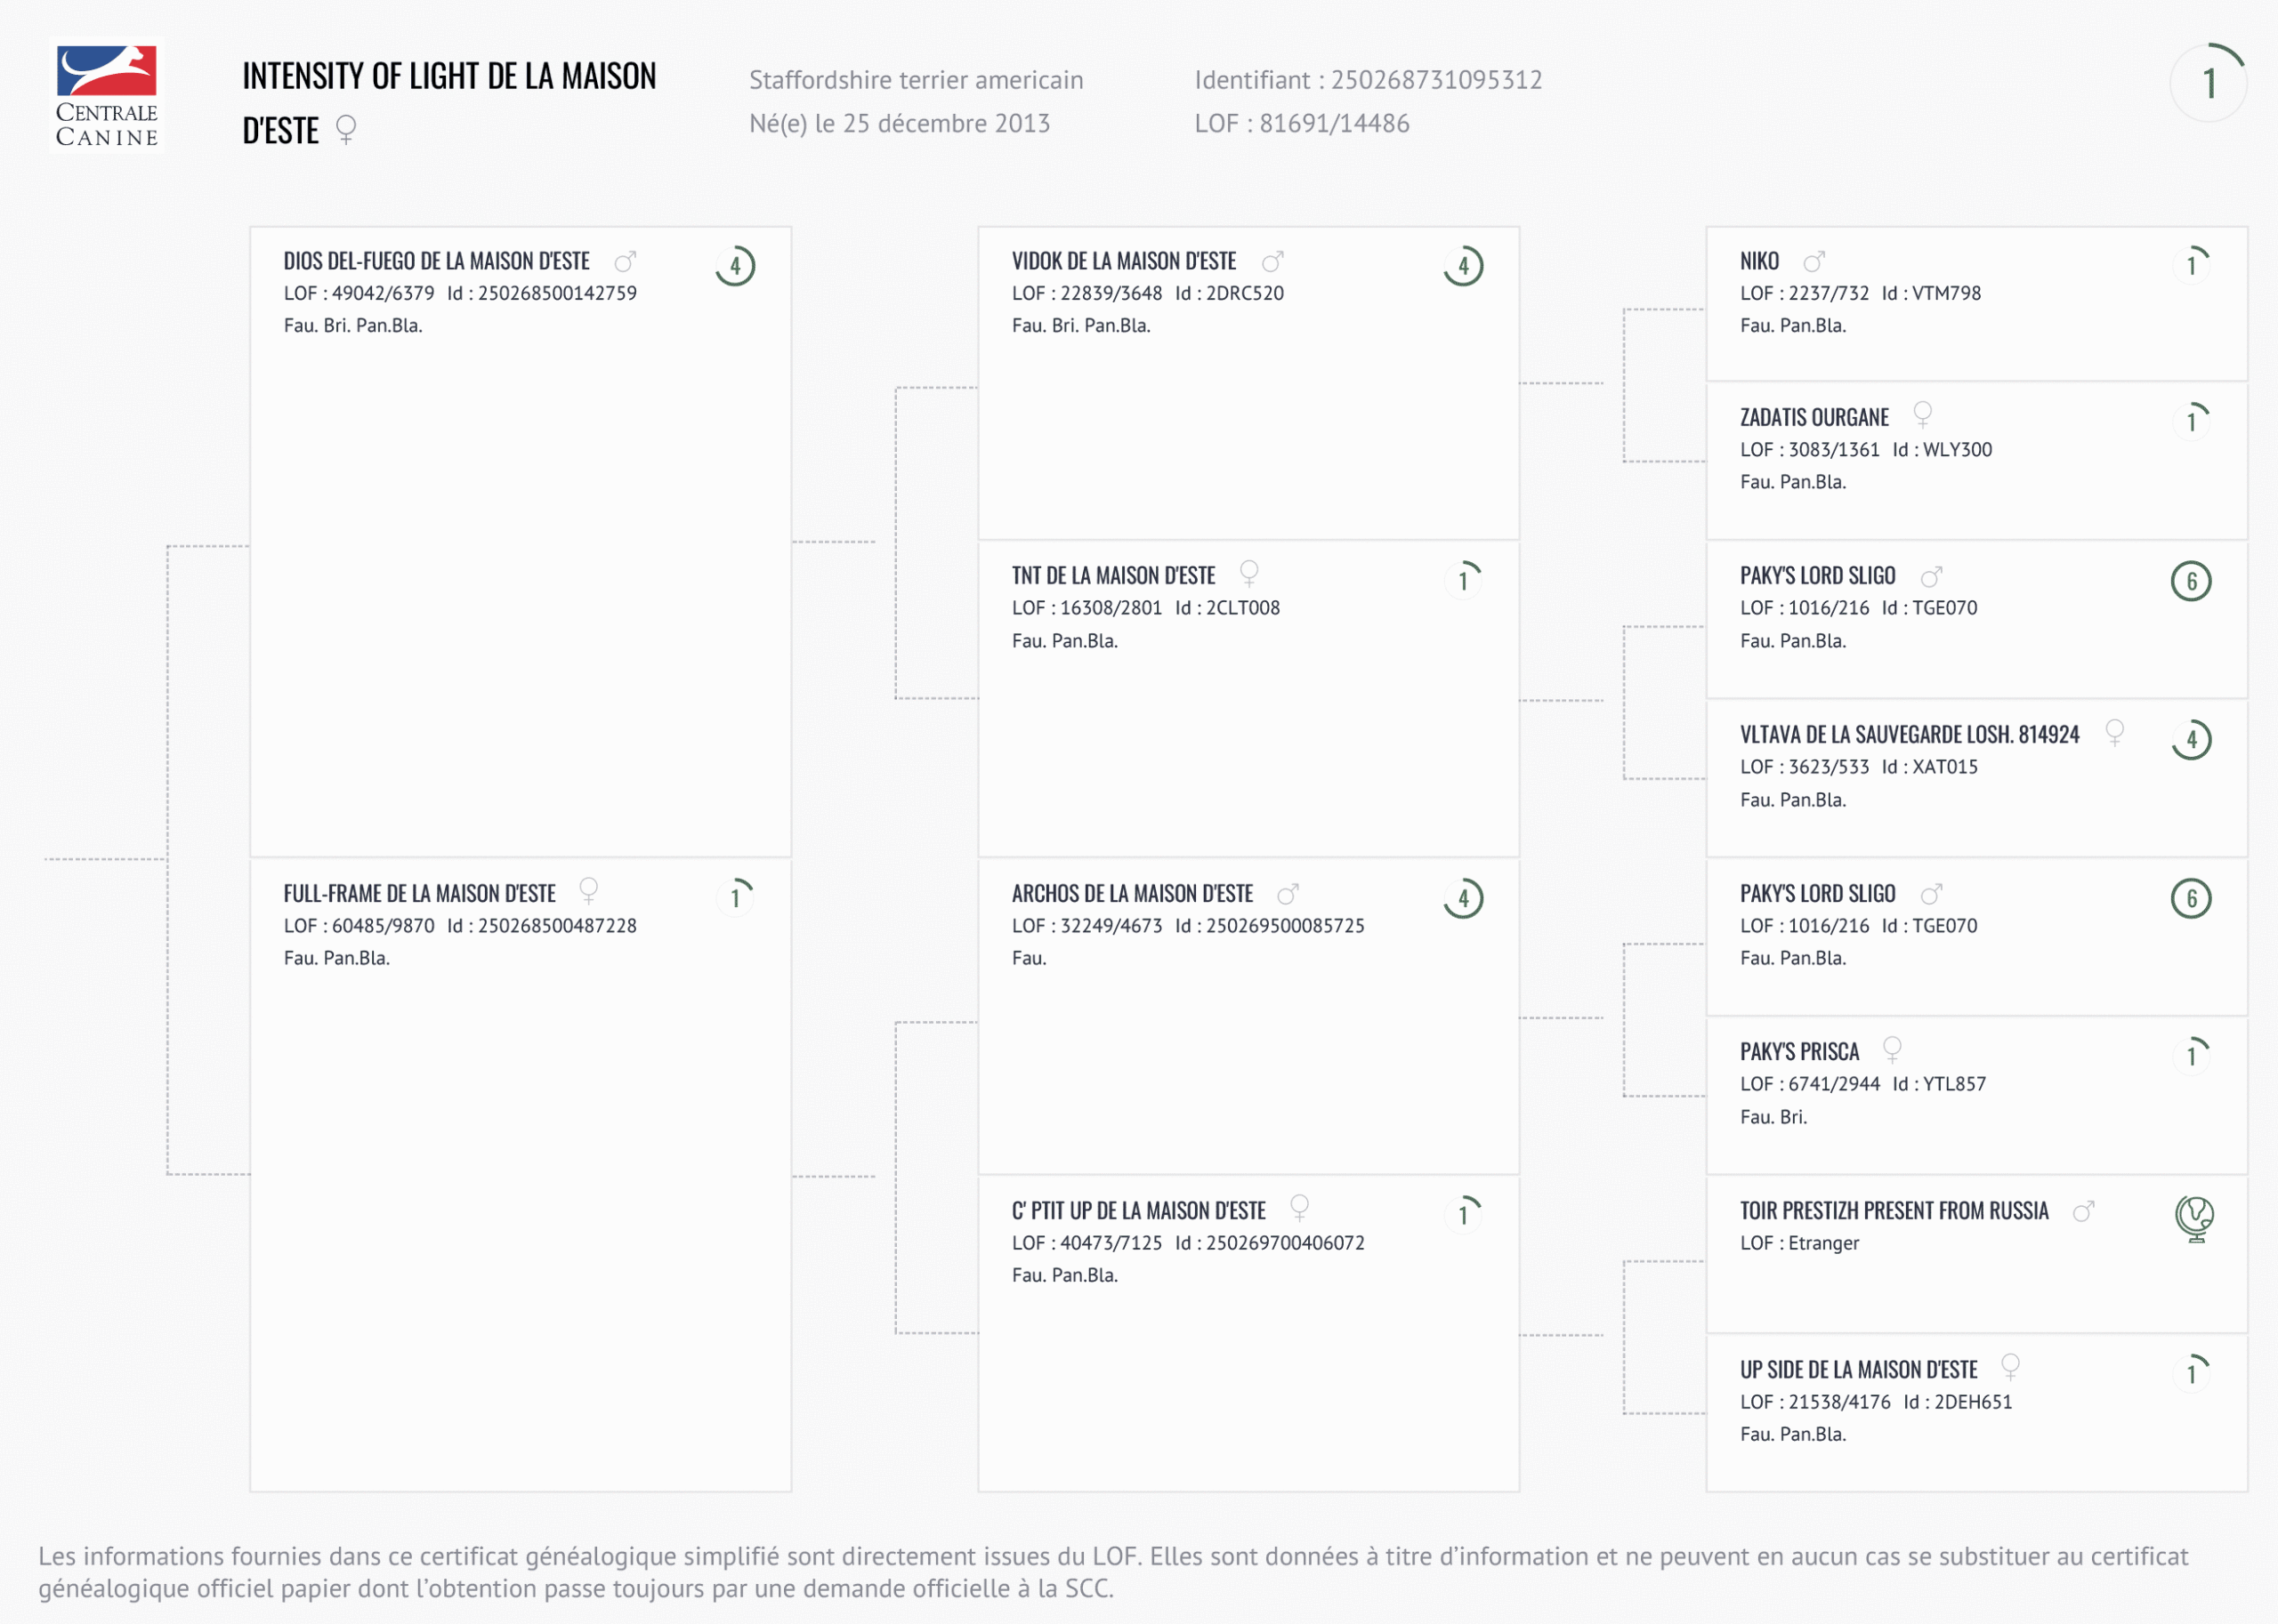This screenshot has height=1624, width=2278.
Task: Open Toir Prestizh Present From Russia entry
Action: click(x=1894, y=1211)
